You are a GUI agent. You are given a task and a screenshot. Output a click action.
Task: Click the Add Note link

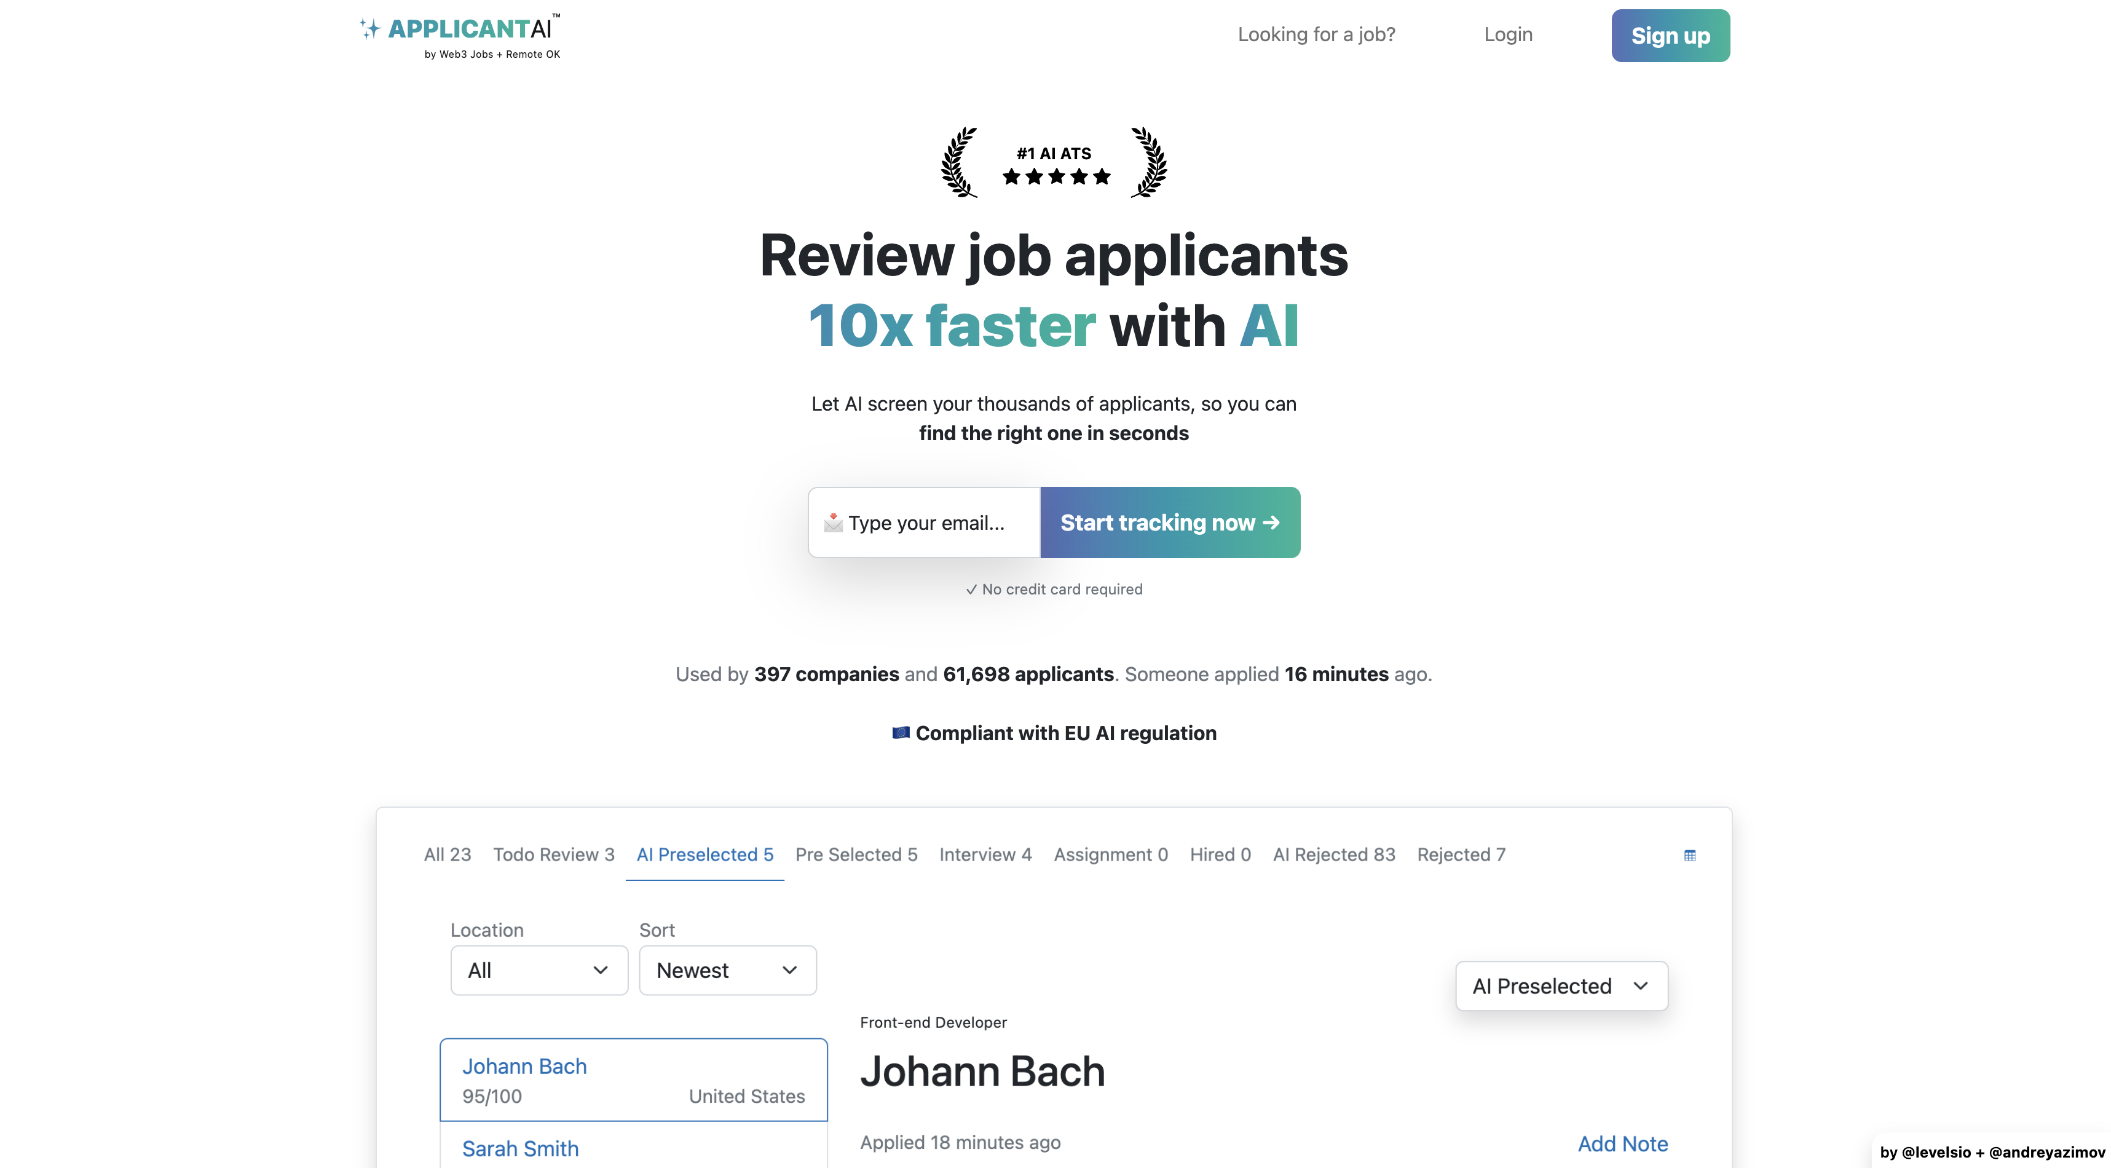pyautogui.click(x=1622, y=1143)
